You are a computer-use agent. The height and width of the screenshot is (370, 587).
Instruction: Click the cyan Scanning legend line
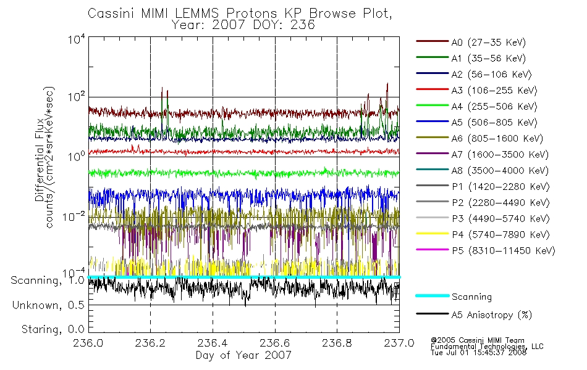click(433, 295)
